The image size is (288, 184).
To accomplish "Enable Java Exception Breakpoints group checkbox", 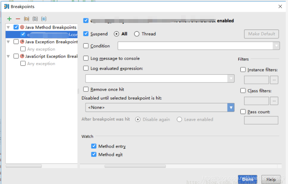I will (16, 42).
